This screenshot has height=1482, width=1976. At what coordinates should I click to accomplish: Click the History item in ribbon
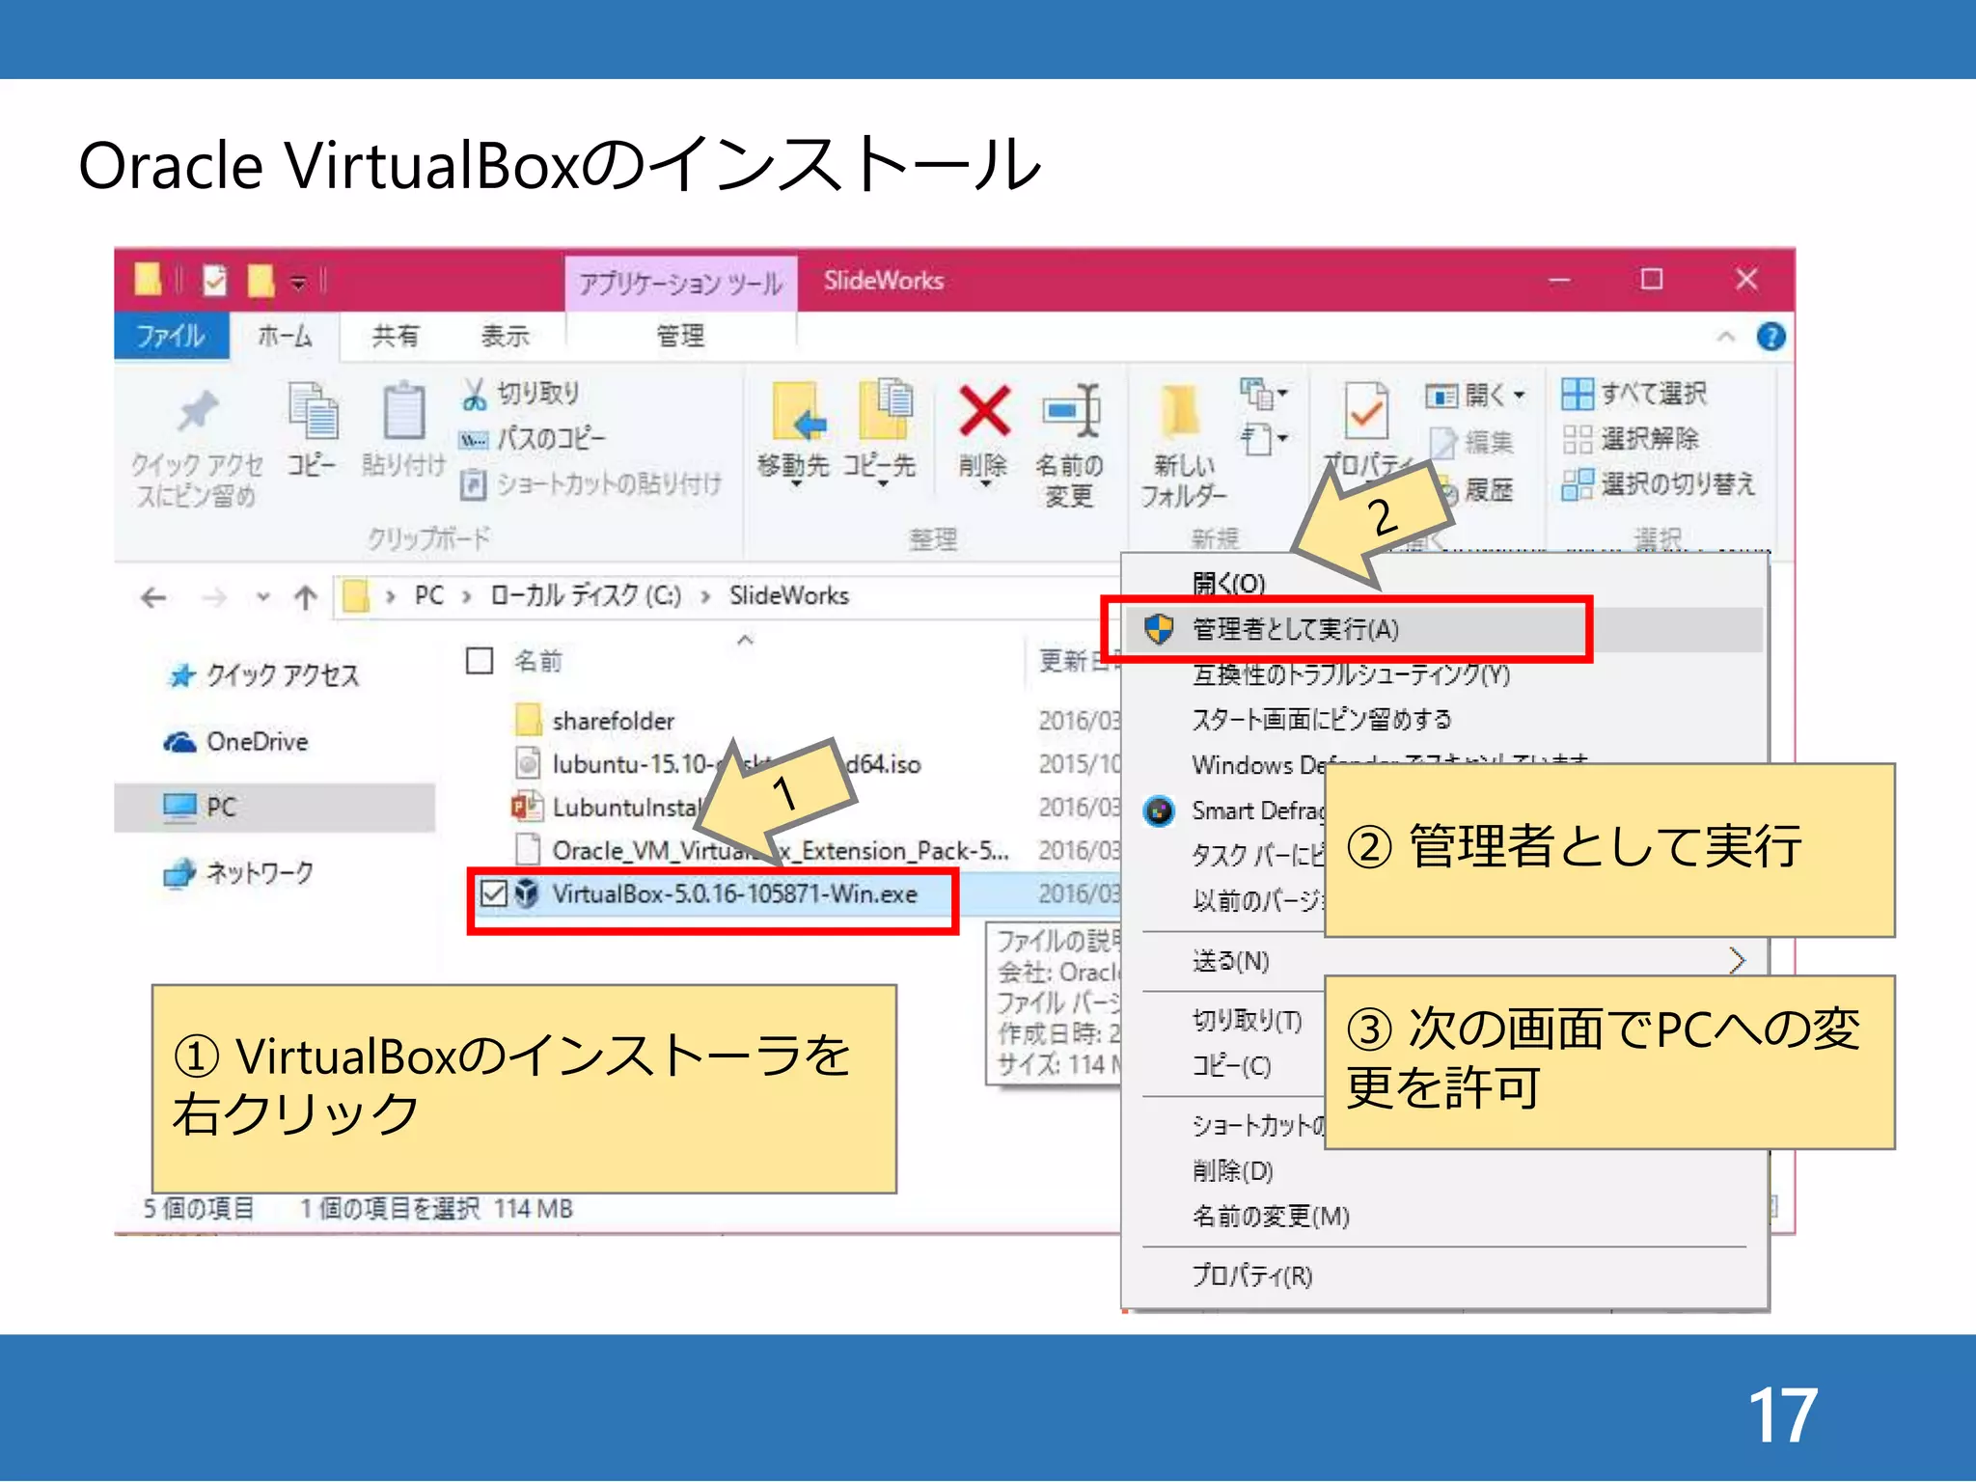[1486, 490]
